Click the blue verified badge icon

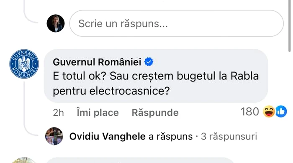149,62
